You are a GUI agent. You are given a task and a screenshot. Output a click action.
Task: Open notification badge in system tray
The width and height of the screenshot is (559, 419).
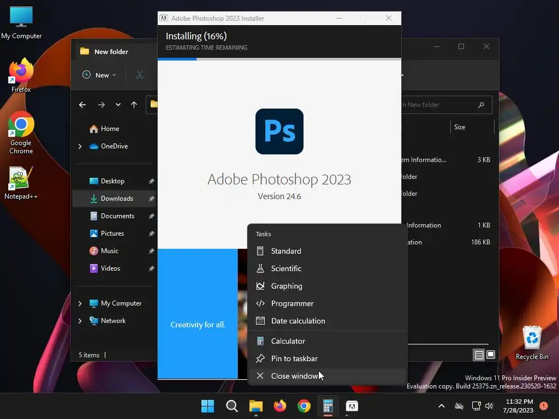(x=544, y=405)
